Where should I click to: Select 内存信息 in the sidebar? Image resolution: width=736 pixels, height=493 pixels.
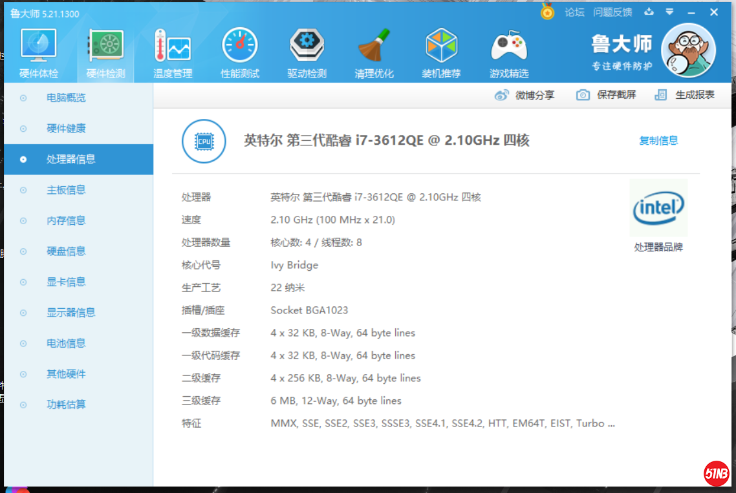point(78,220)
